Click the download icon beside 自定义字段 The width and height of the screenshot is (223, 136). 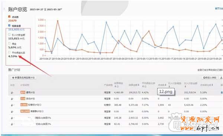(x=221, y=78)
